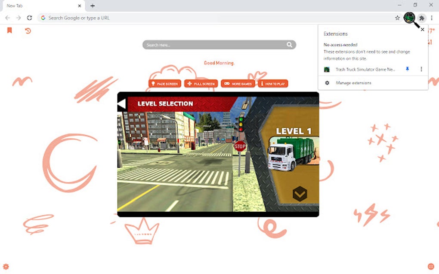Reload the page with the refresh icon
Screen dimensions: 439x274
[29, 18]
